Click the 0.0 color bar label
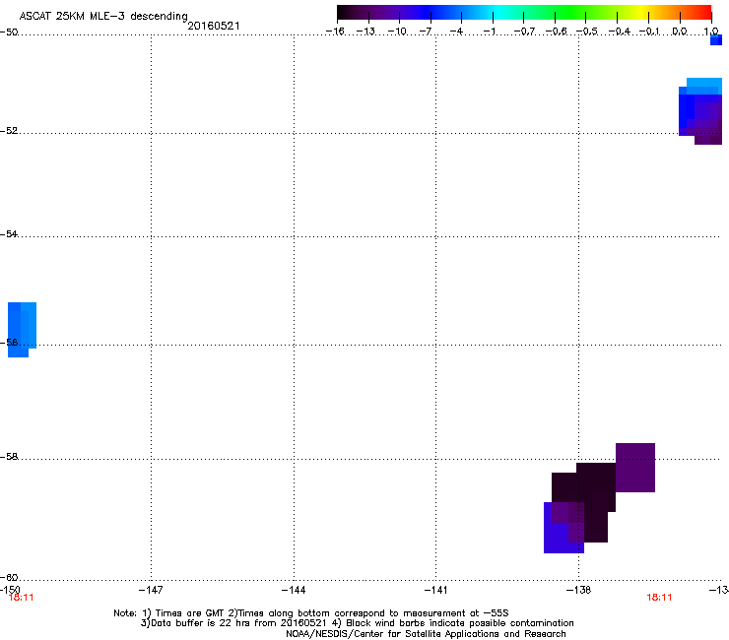The width and height of the screenshot is (729, 640). coord(680,32)
